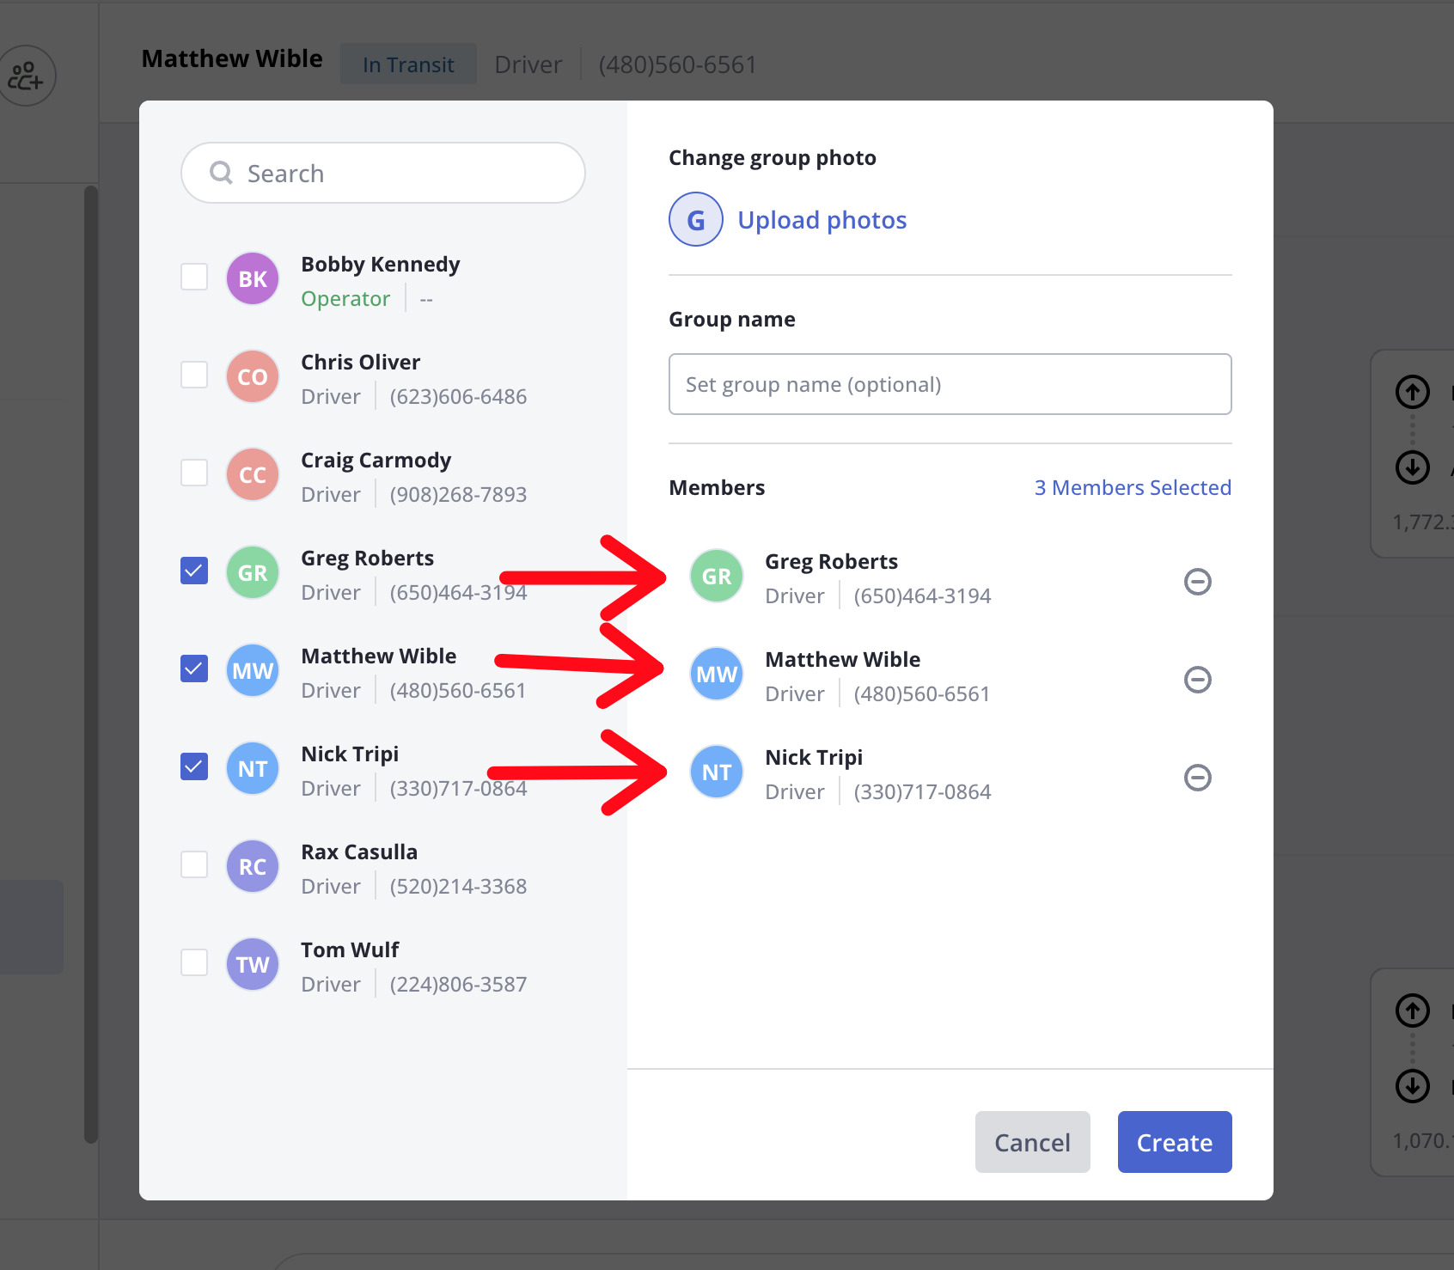
Task: Click NT avatar in Members panel
Action: [717, 772]
